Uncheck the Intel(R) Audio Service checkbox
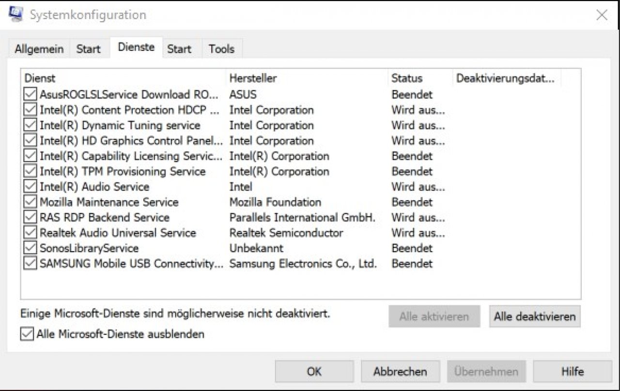Viewport: 620px width, 391px height. point(30,187)
